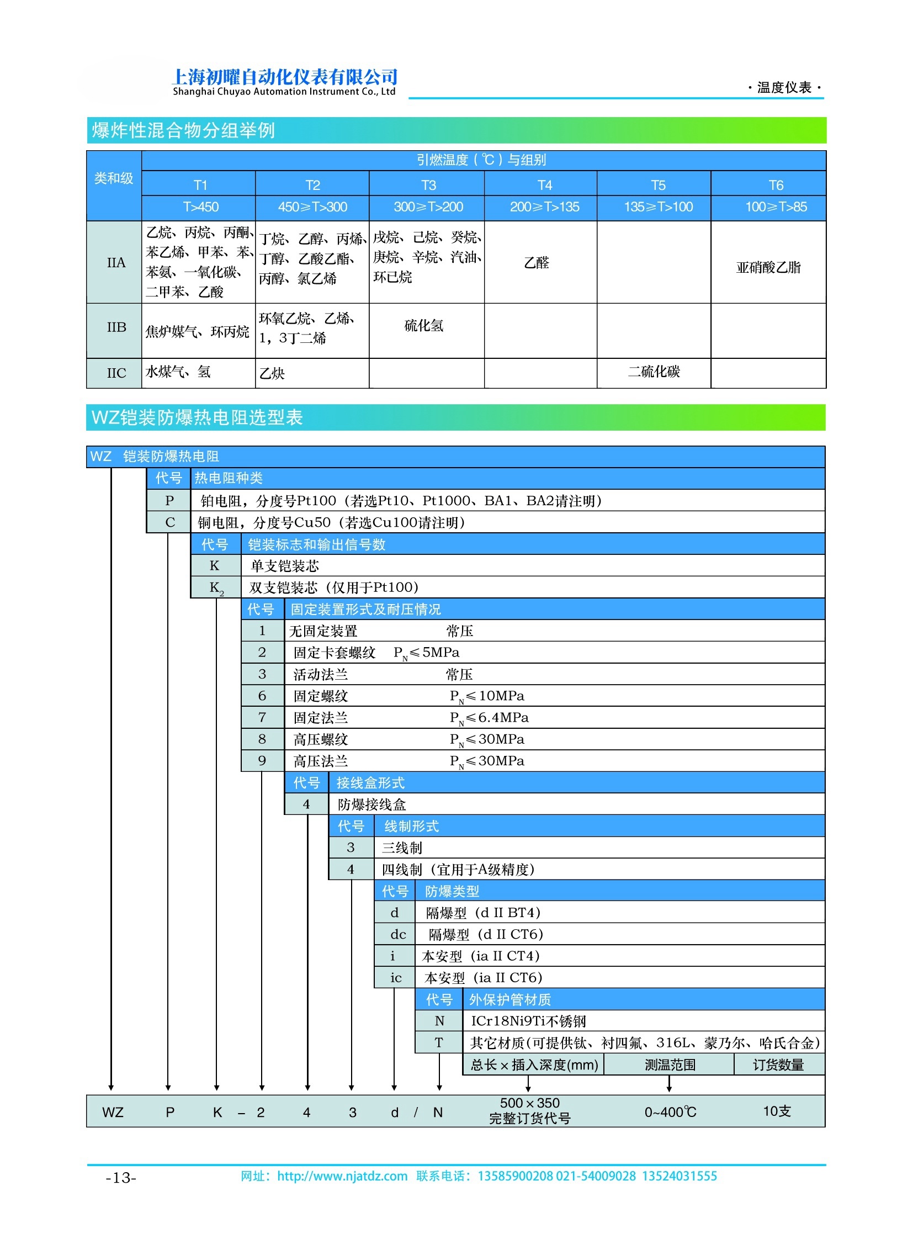The width and height of the screenshot is (913, 1239).
Task: Click the 高压法兰 row entry
Action: (321, 761)
